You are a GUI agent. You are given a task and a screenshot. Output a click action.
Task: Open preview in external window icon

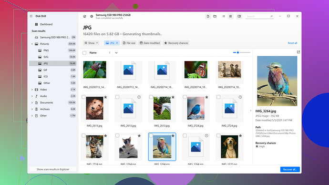(298, 52)
